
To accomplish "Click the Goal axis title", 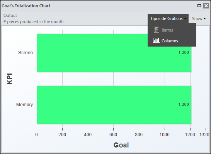I will pos(121,145).
